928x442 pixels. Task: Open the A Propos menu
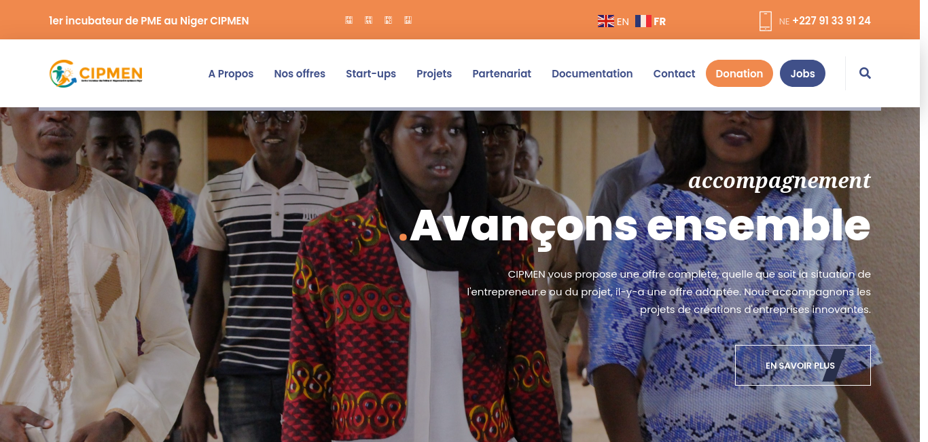[231, 73]
